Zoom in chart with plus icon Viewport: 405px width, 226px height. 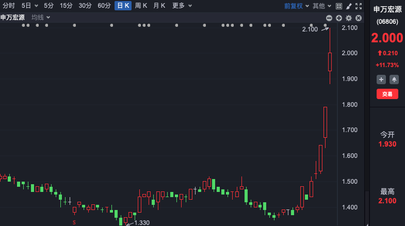coord(339,18)
